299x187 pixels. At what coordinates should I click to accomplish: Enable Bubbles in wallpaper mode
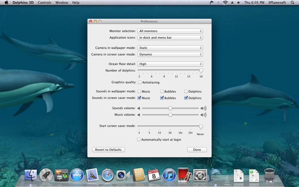click(162, 91)
